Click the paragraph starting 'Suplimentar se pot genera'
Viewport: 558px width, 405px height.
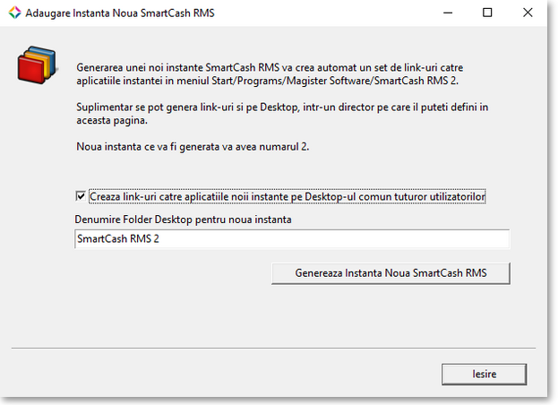[282, 114]
